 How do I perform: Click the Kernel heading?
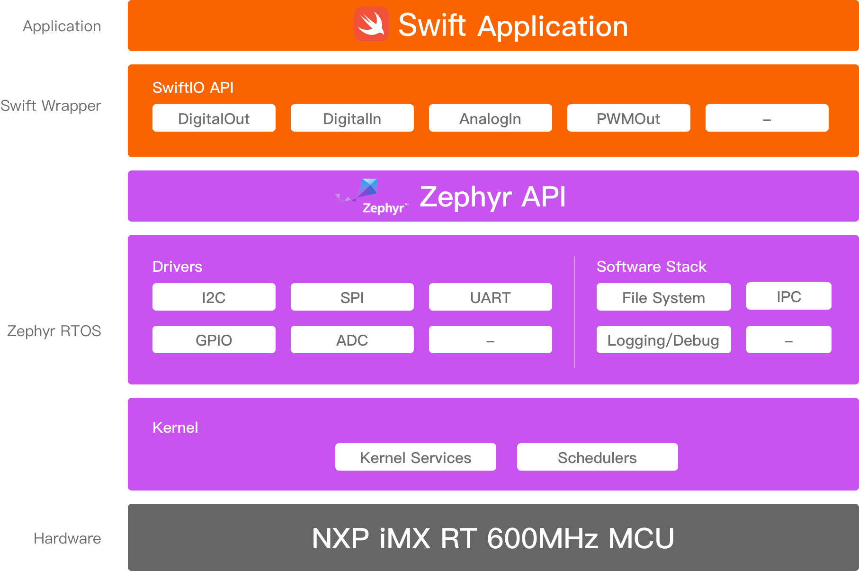[175, 428]
